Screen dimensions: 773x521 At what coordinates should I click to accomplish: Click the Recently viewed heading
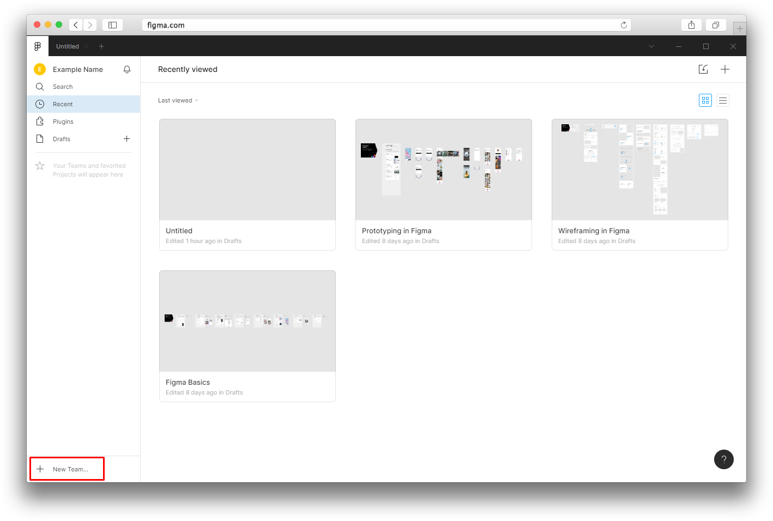pos(188,69)
